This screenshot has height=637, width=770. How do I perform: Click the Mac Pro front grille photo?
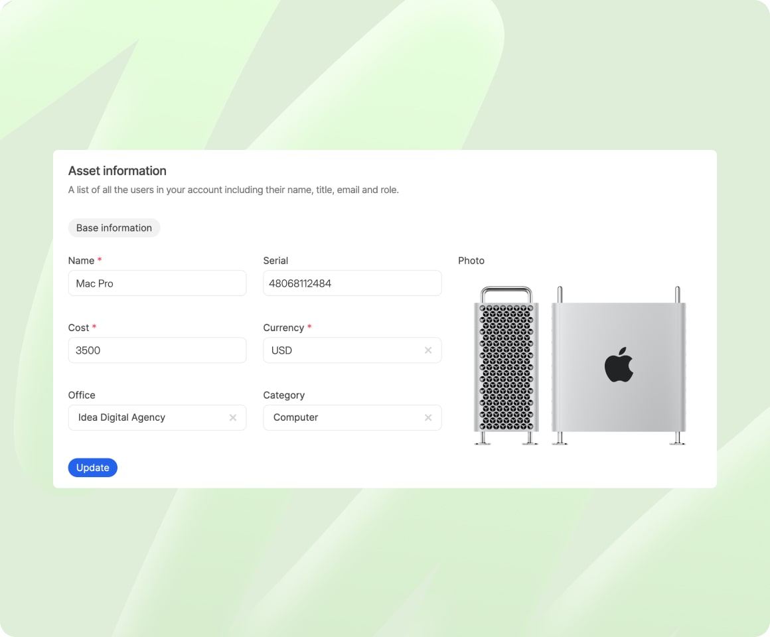tap(506, 366)
